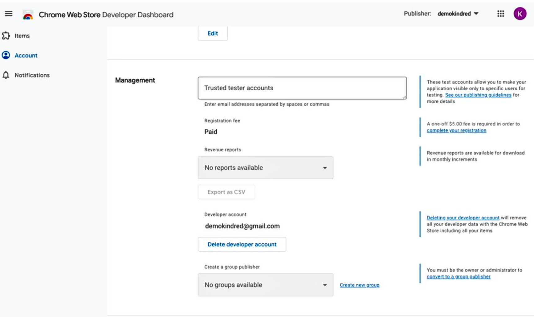The width and height of the screenshot is (534, 317).
Task: Expand the Publisher demokindred dropdown
Action: [458, 14]
